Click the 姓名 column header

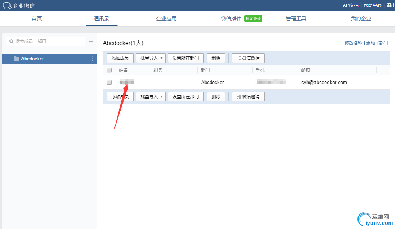(123, 70)
